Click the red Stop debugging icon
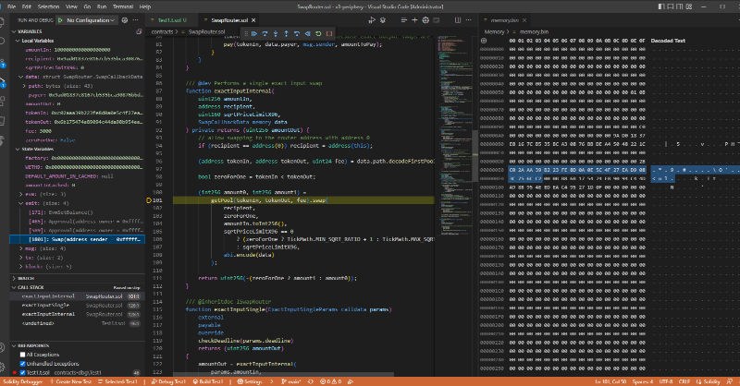The height and width of the screenshot is (386, 740). [x=329, y=33]
